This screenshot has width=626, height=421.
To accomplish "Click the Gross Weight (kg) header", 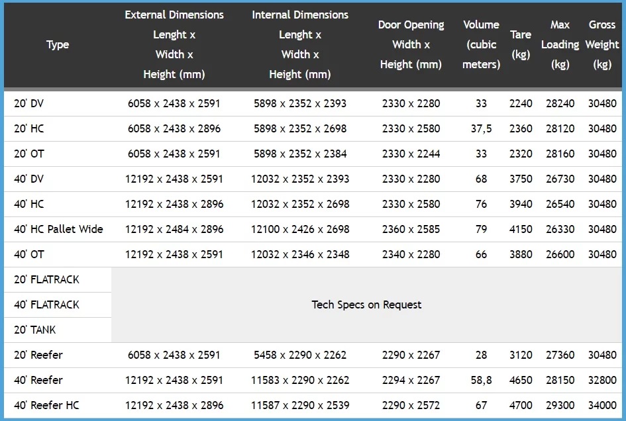I will [x=602, y=44].
